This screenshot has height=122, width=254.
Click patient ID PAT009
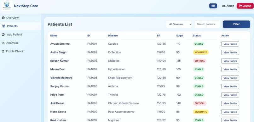point(92,112)
